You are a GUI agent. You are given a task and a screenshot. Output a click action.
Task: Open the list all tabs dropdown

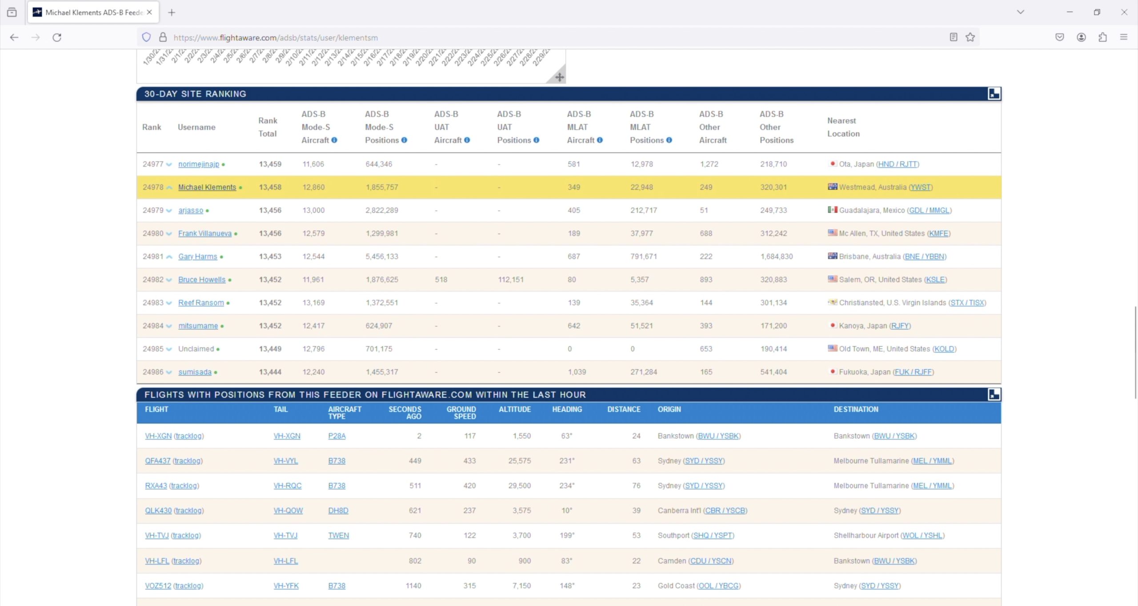tap(1020, 12)
